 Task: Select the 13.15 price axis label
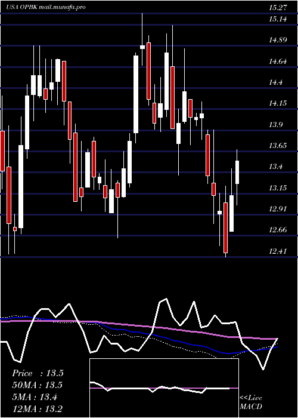pyautogui.click(x=278, y=188)
